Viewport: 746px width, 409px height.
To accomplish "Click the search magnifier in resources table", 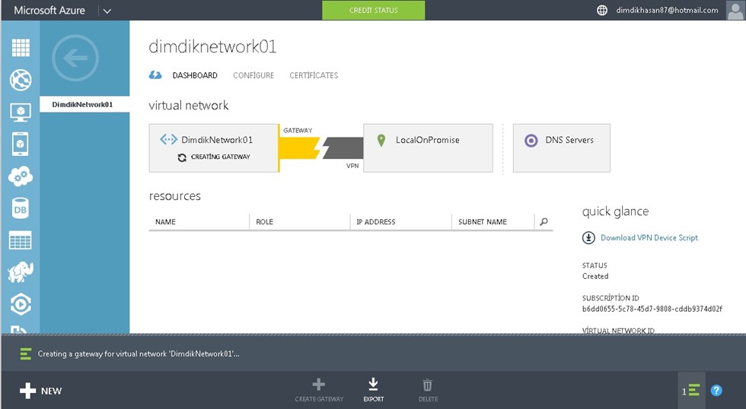I will pyautogui.click(x=544, y=221).
